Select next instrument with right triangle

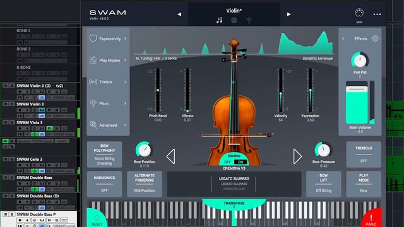(297, 156)
